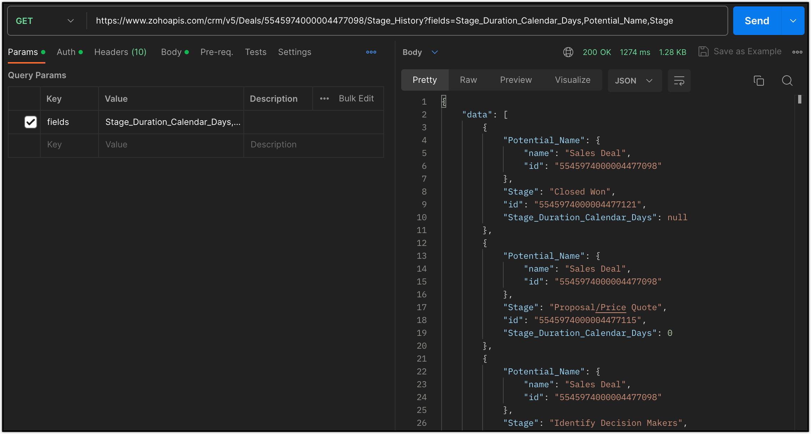Click the Bulk Edit link
Screen dimensions: 811x434
(356, 99)
